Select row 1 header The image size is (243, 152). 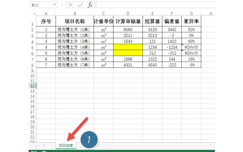[32, 21]
